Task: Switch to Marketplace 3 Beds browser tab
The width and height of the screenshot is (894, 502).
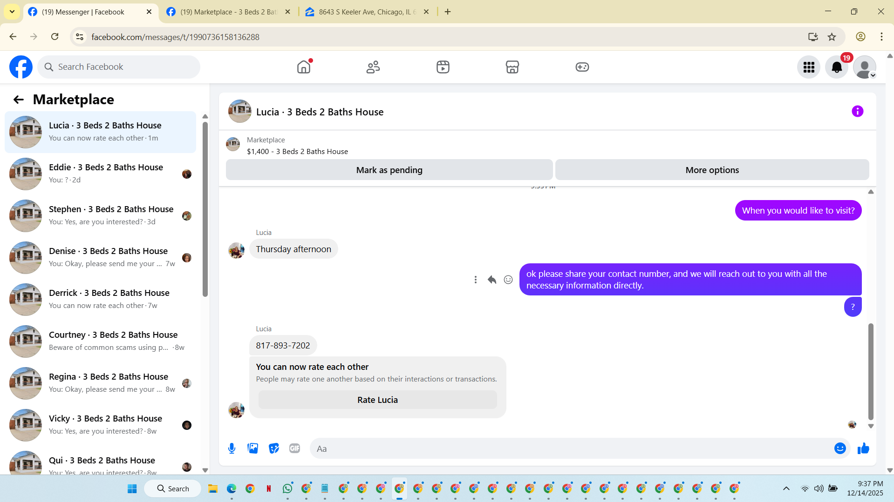Action: point(229,12)
